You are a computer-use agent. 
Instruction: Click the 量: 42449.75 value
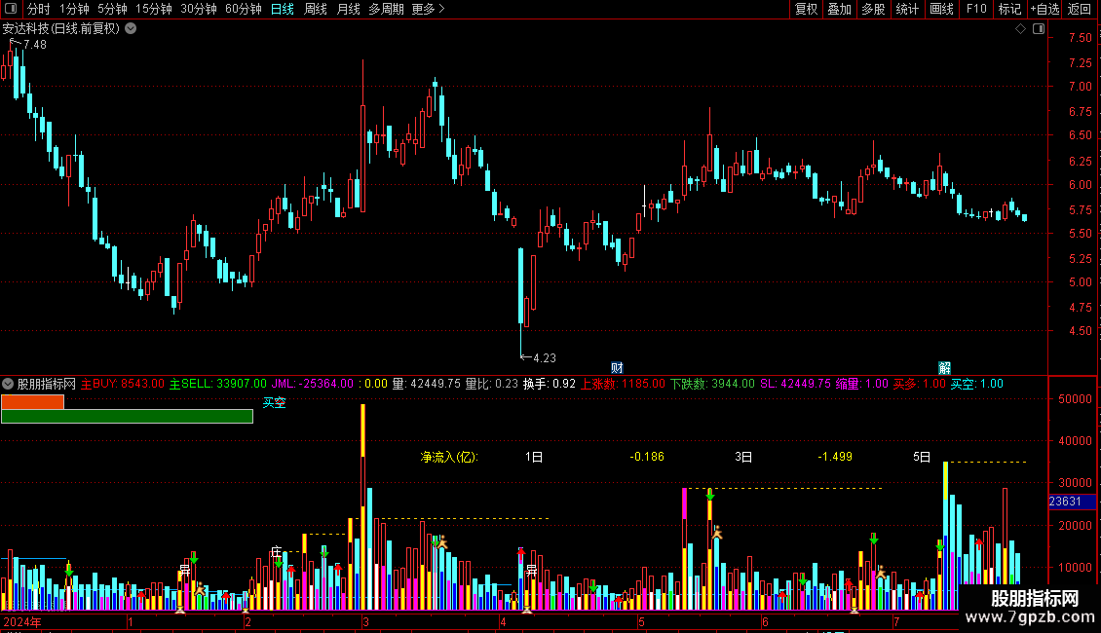[426, 384]
